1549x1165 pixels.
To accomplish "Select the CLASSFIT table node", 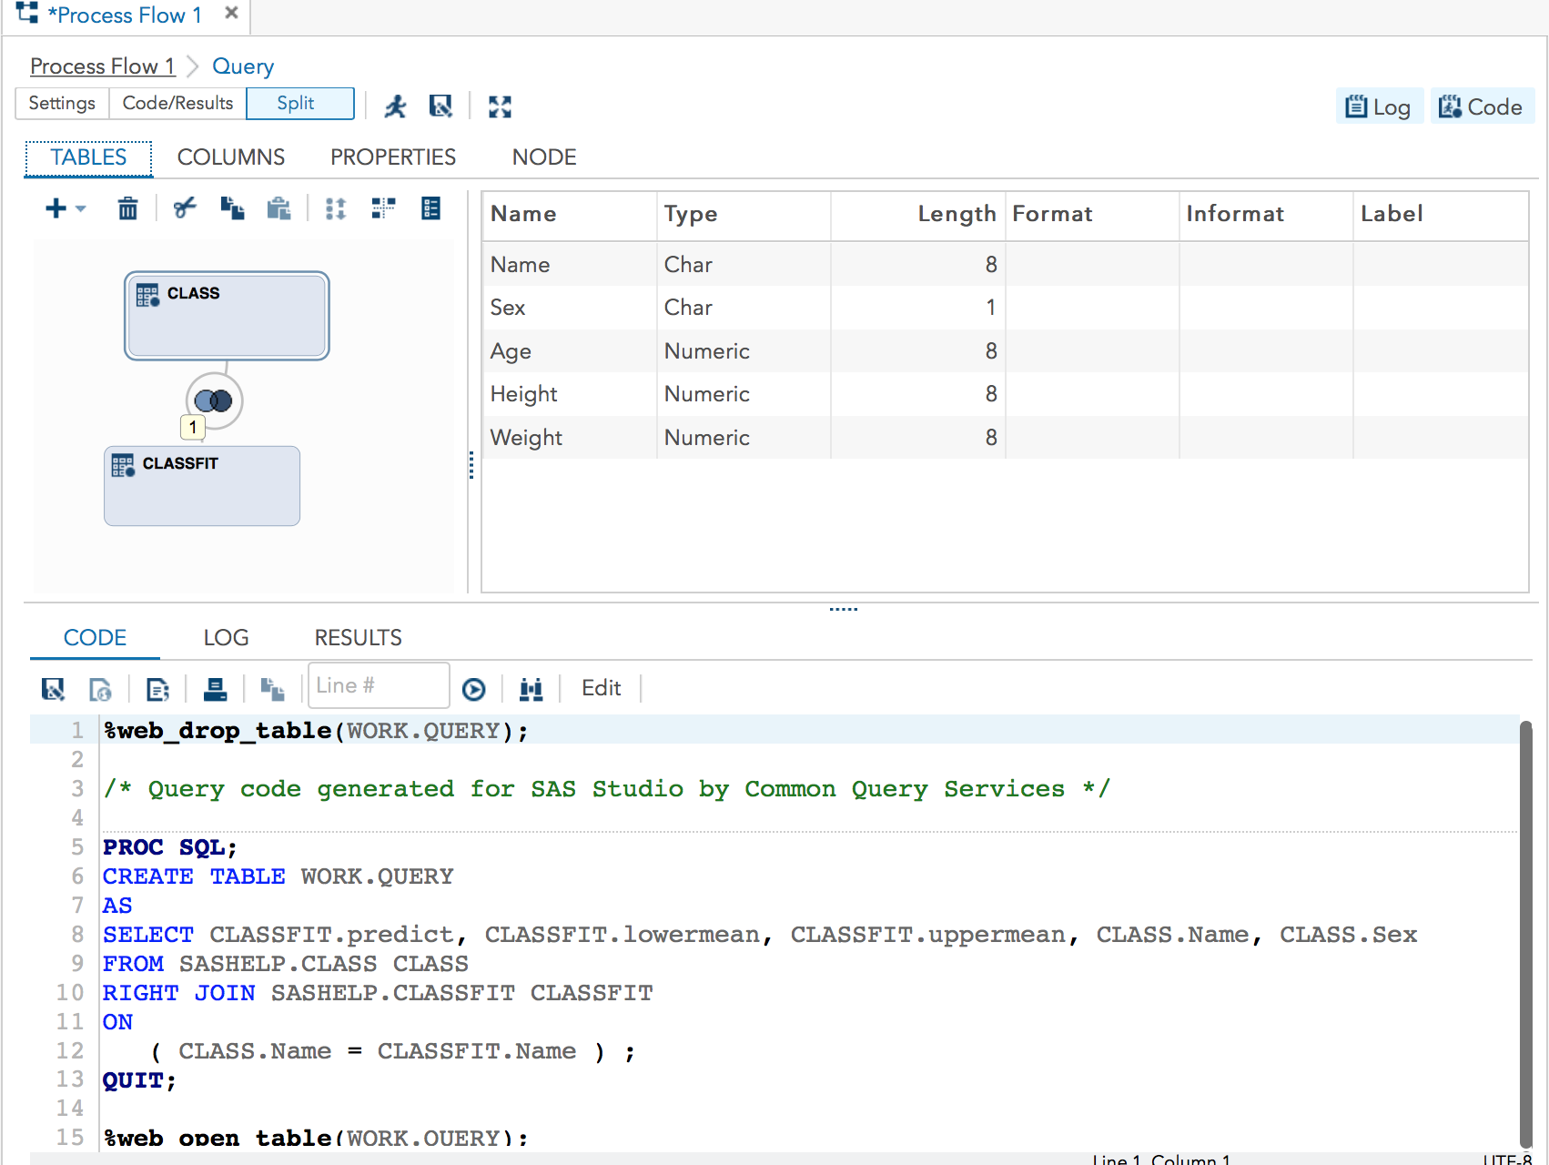I will [x=202, y=486].
